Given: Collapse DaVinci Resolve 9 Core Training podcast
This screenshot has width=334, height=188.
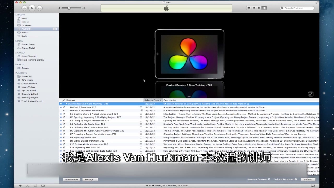Looking at the screenshot, I should pyautogui.click(x=67, y=104).
